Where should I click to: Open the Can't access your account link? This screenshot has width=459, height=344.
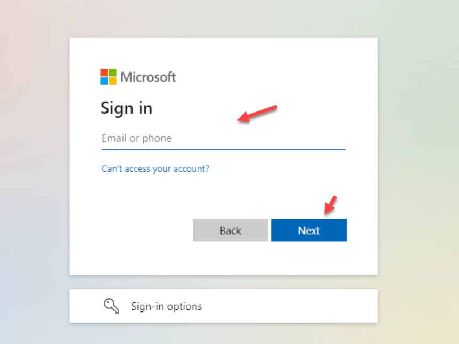(x=155, y=169)
